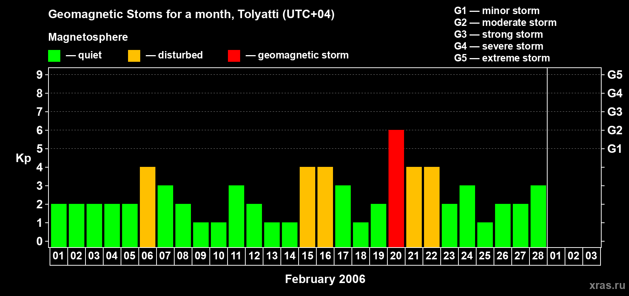Click the 'February 2006' caption
629x296 pixels.
coord(325,279)
